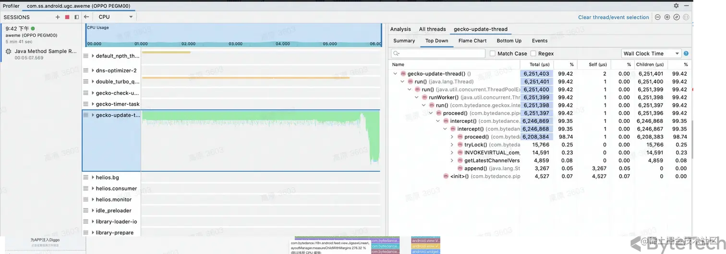Viewport: 726px width, 254px height.
Task: Click the search magnifier icon in filter box
Action: click(397, 54)
